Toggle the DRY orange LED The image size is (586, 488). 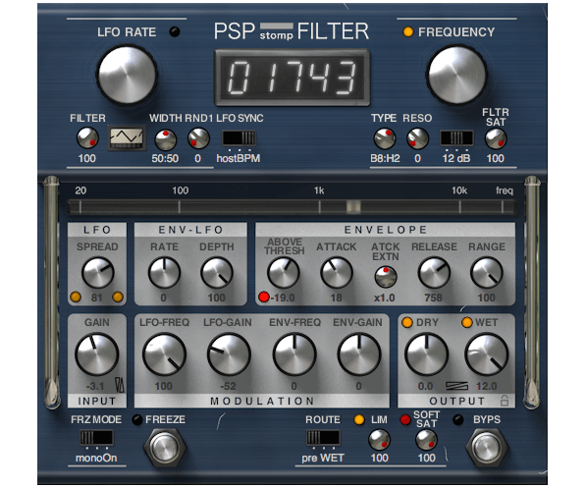407,322
